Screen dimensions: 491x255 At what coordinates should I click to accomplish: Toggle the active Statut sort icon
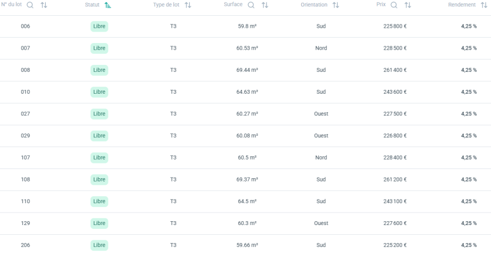click(107, 5)
